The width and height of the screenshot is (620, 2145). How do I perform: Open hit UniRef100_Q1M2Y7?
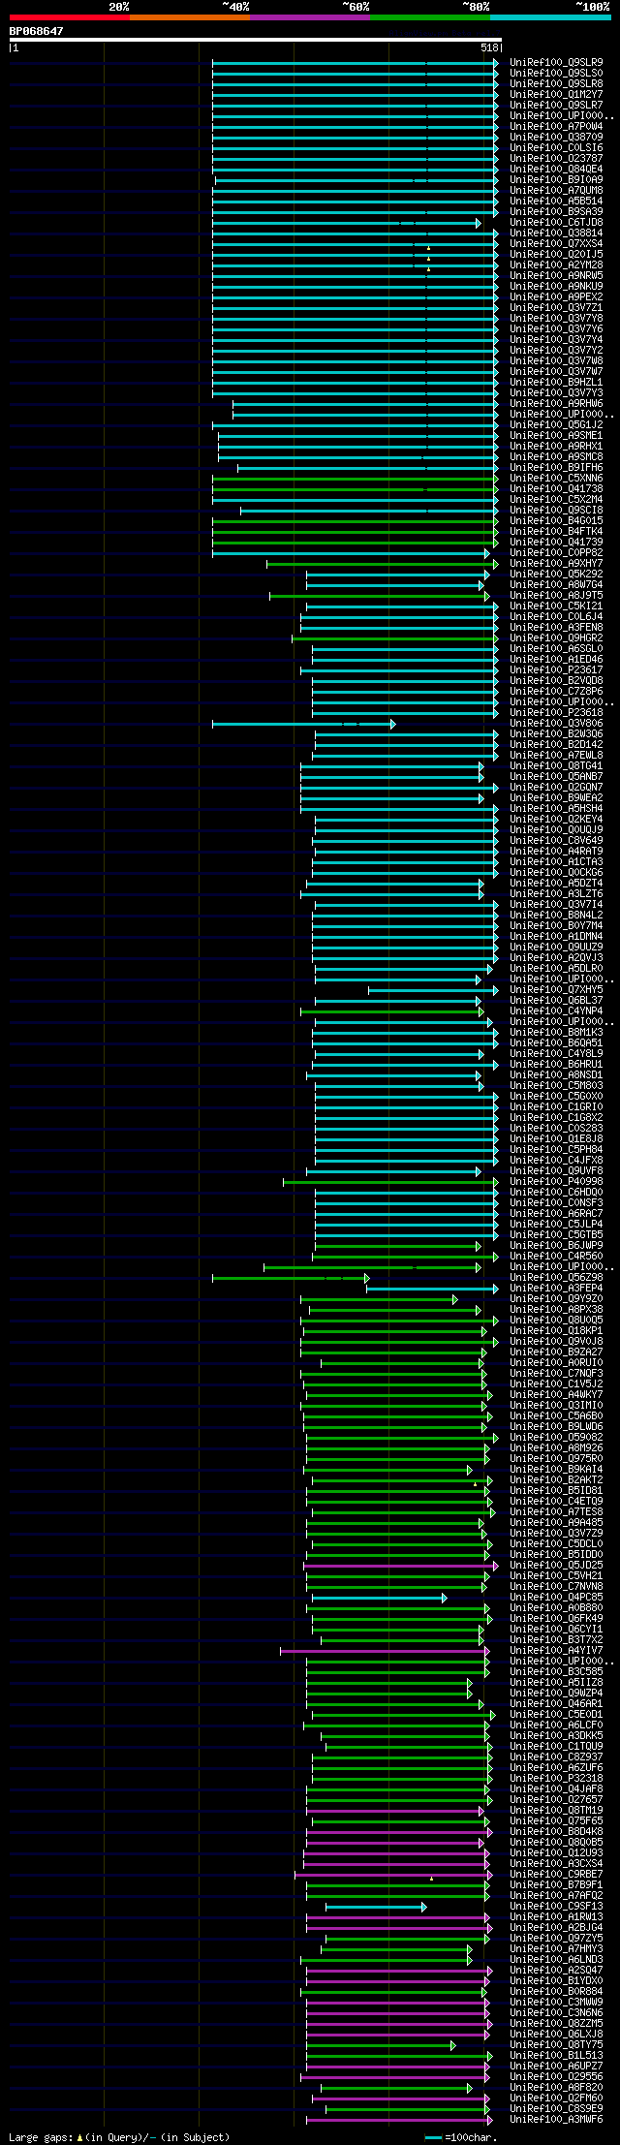(x=556, y=94)
